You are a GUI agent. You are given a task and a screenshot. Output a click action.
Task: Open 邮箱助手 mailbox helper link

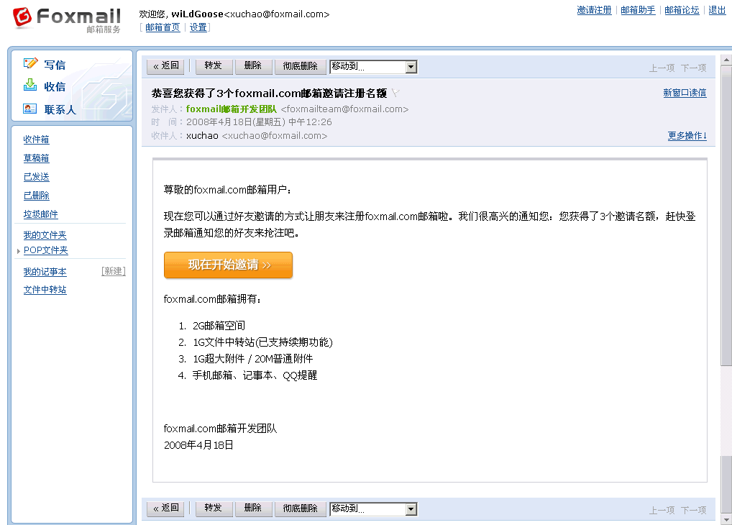[x=639, y=10]
